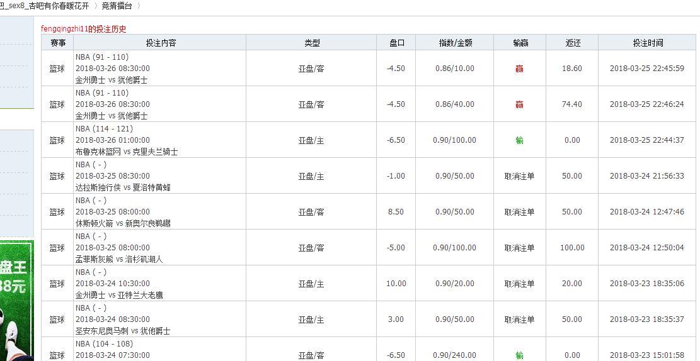Click the bet time 2018-03-24 12:50:04
Image resolution: width=700 pixels, height=361 pixels.
[647, 247]
